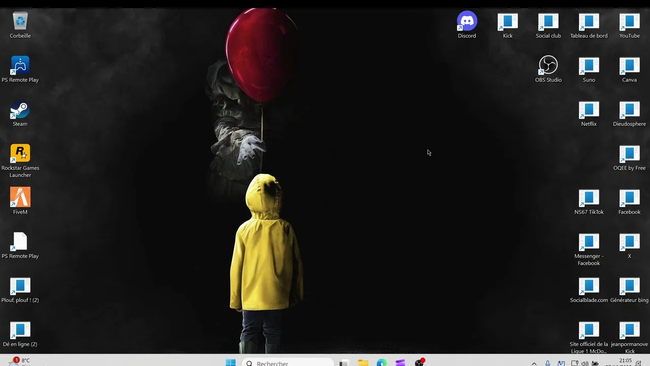The width and height of the screenshot is (650, 366).
Task: Open the YouTube desktop shortcut
Action: tap(630, 25)
